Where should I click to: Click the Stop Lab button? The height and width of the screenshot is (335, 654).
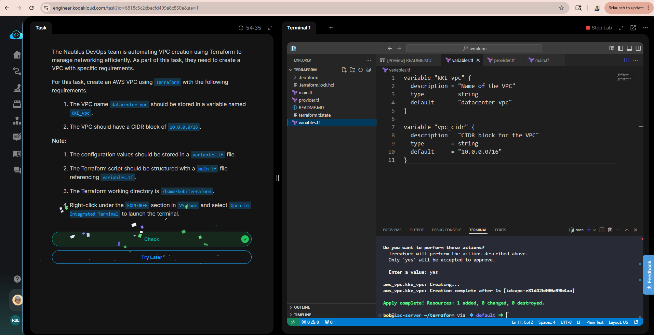point(599,28)
